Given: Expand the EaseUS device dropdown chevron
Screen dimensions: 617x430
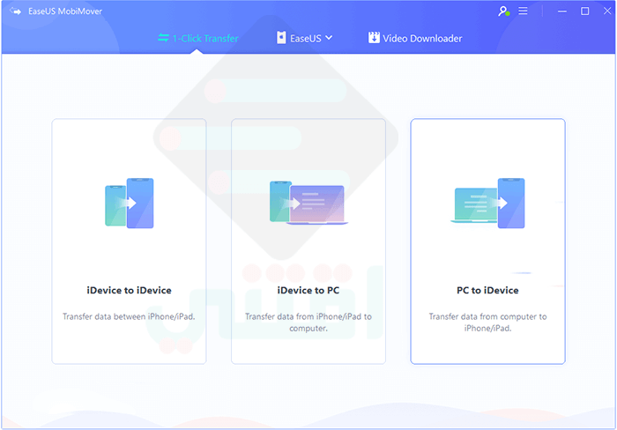Looking at the screenshot, I should pos(329,38).
